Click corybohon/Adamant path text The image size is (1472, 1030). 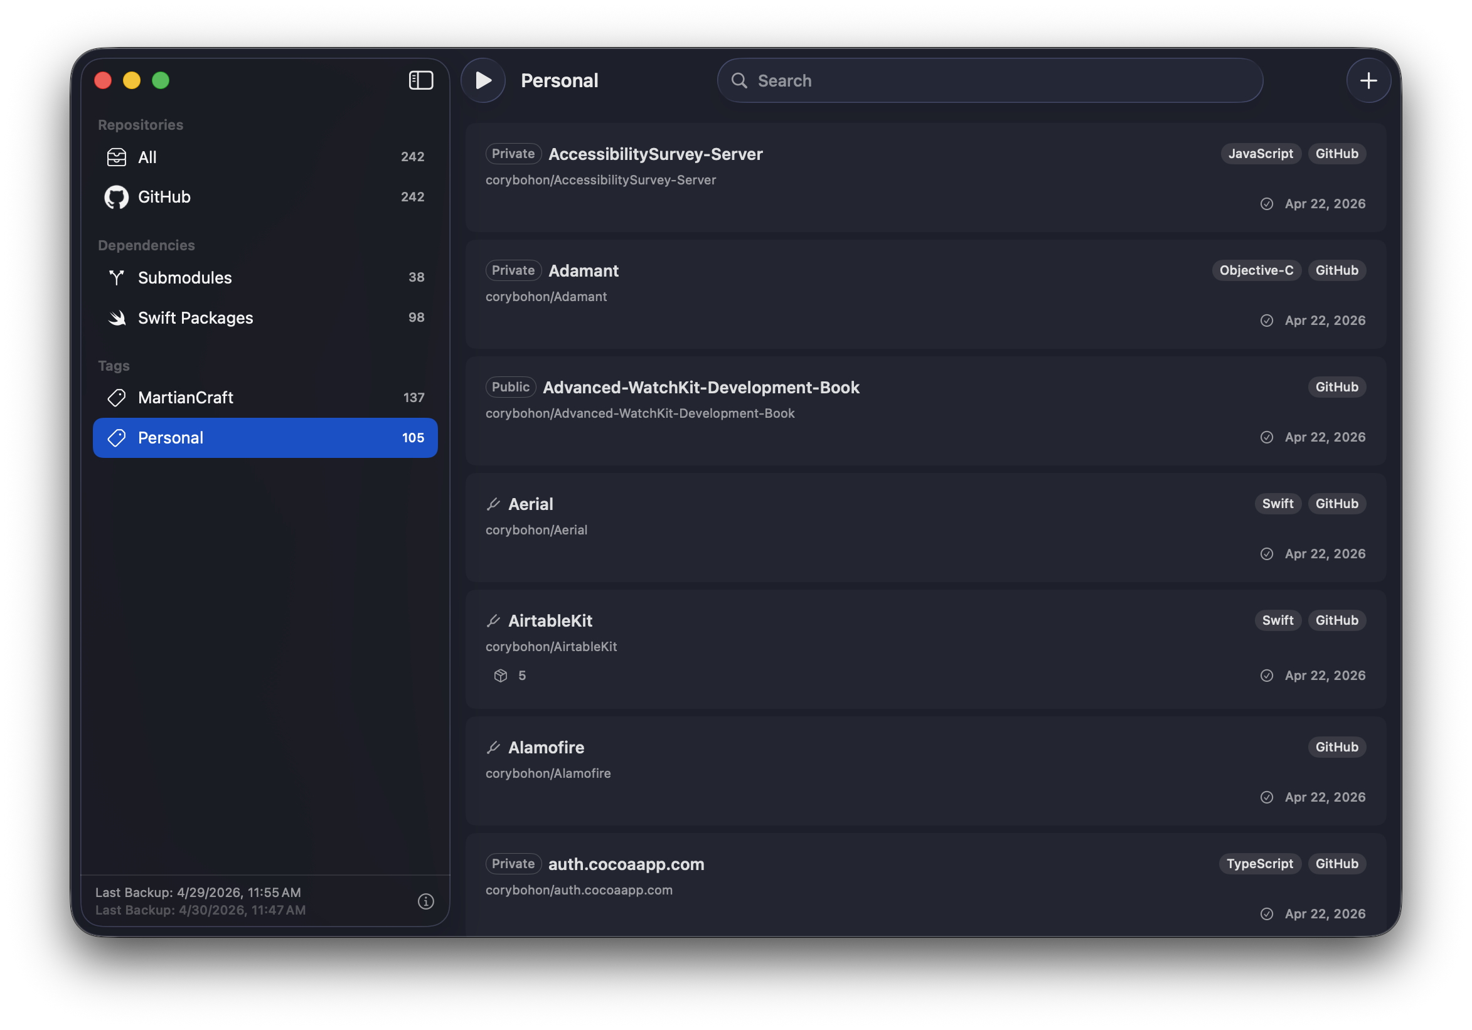point(547,297)
